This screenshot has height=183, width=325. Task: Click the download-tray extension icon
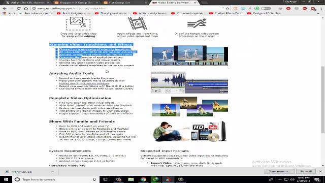(x=250, y=8)
